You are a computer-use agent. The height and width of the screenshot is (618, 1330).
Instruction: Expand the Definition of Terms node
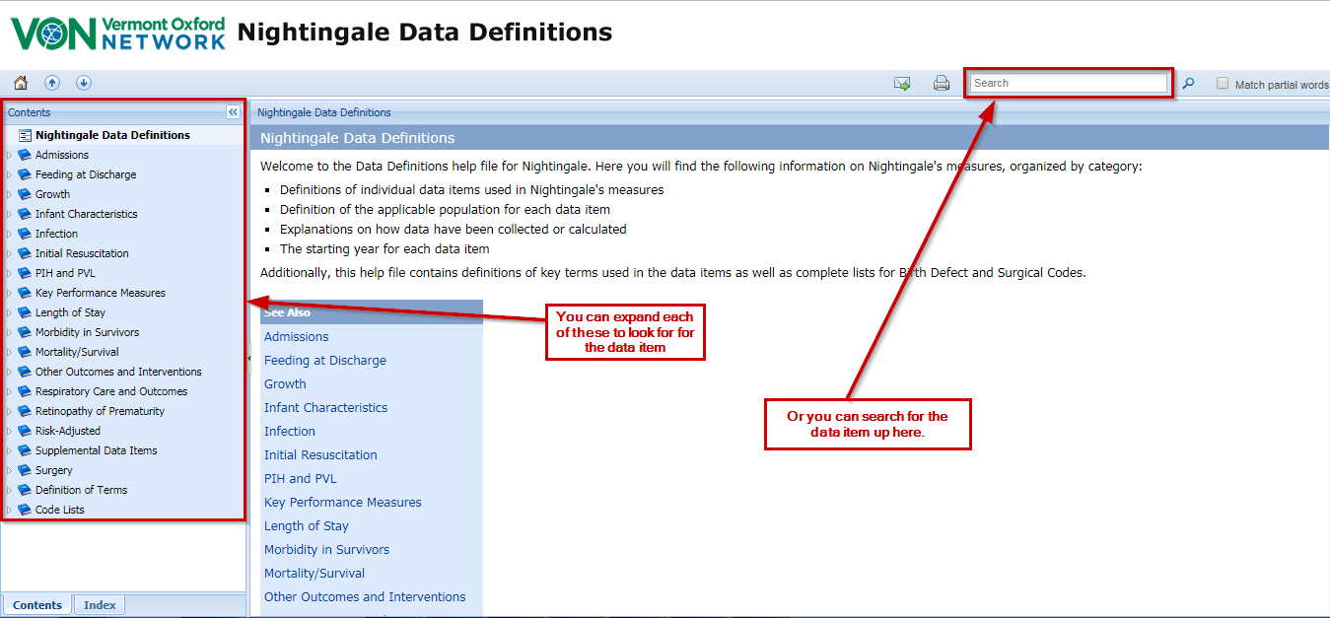[x=10, y=490]
